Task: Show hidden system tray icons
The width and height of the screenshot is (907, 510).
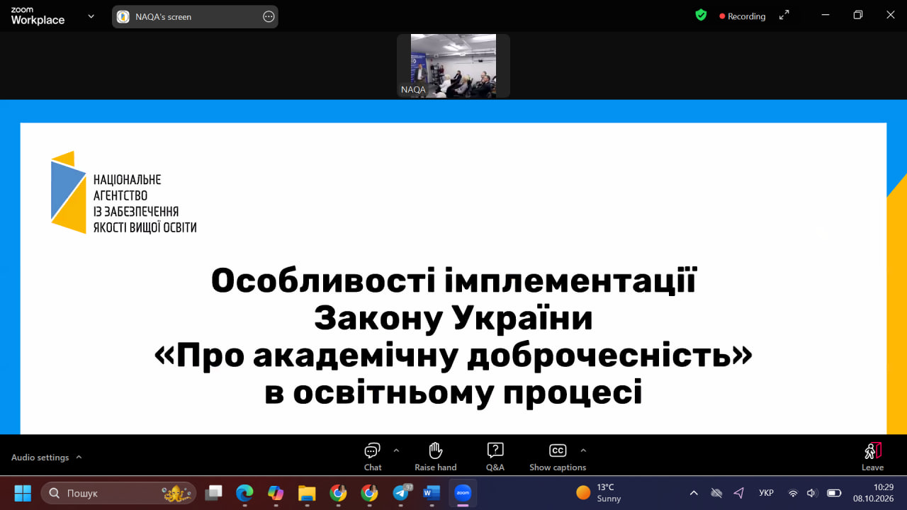Action: click(694, 493)
